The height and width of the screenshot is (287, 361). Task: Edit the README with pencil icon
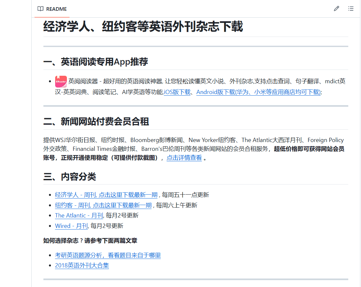[x=337, y=9]
